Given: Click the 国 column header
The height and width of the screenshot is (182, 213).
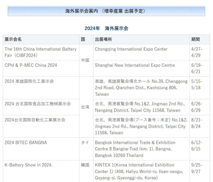Looking at the screenshot, I should [x=83, y=39].
